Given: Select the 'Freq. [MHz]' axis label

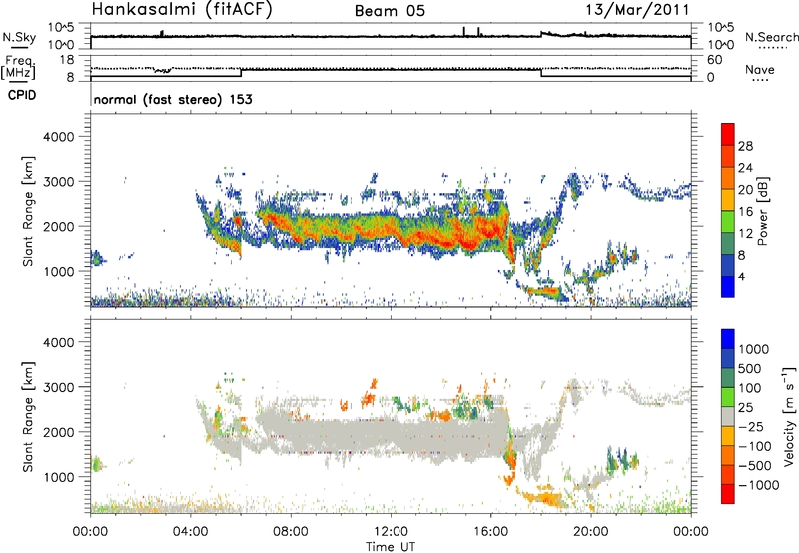Looking at the screenshot, I should coord(19,68).
